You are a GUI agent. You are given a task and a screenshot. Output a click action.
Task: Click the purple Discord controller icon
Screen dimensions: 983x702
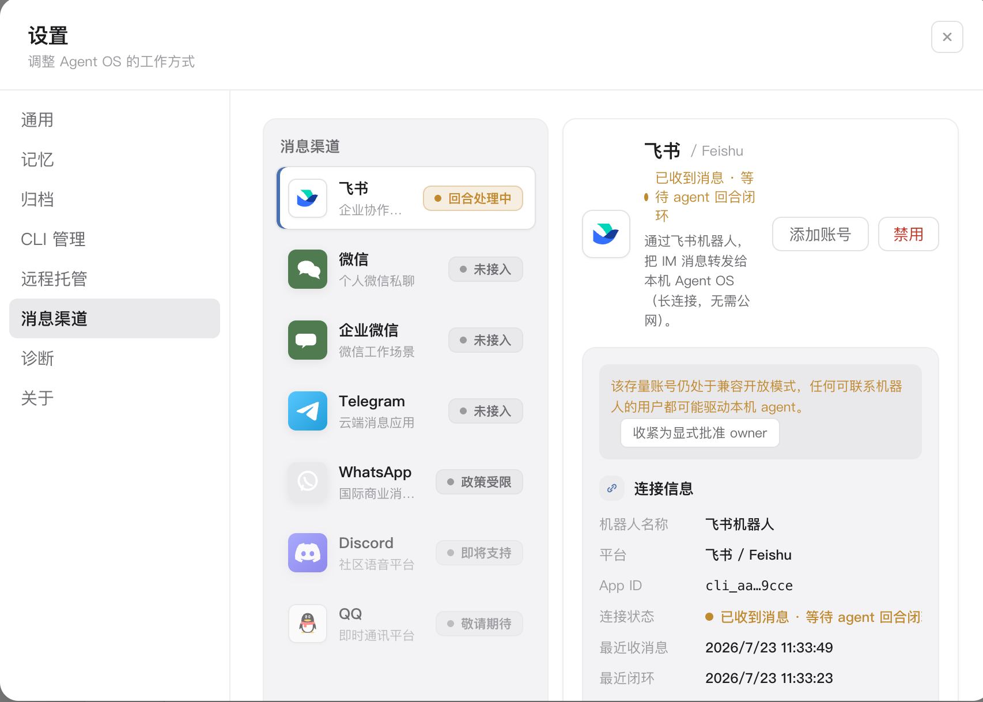[x=308, y=553]
